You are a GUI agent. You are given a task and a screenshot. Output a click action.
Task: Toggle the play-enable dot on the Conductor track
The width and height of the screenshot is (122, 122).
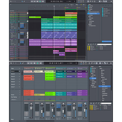(17, 11)
